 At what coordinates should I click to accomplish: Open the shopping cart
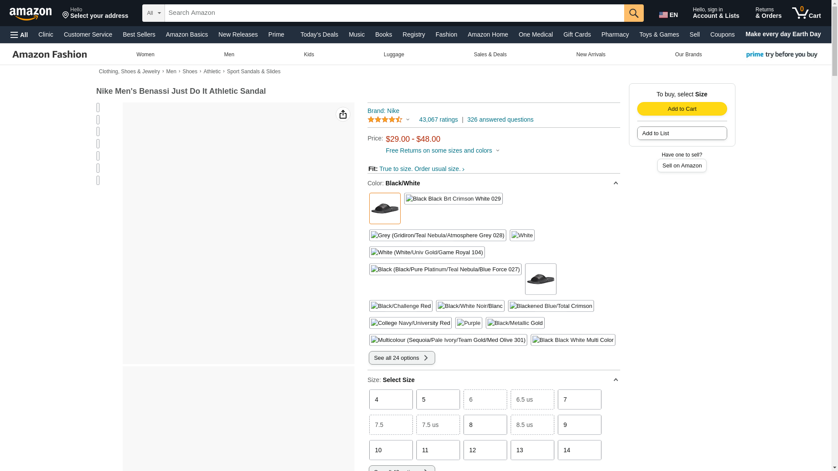coord(807,13)
